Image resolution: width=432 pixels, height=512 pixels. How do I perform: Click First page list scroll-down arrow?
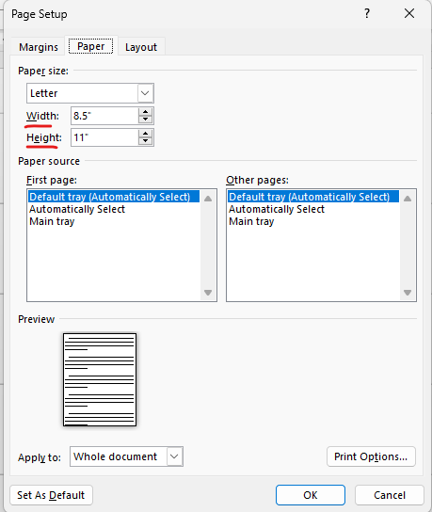tap(208, 293)
